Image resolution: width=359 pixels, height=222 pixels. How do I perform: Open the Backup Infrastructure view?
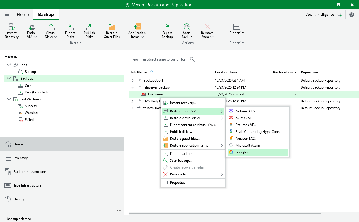[29, 172]
